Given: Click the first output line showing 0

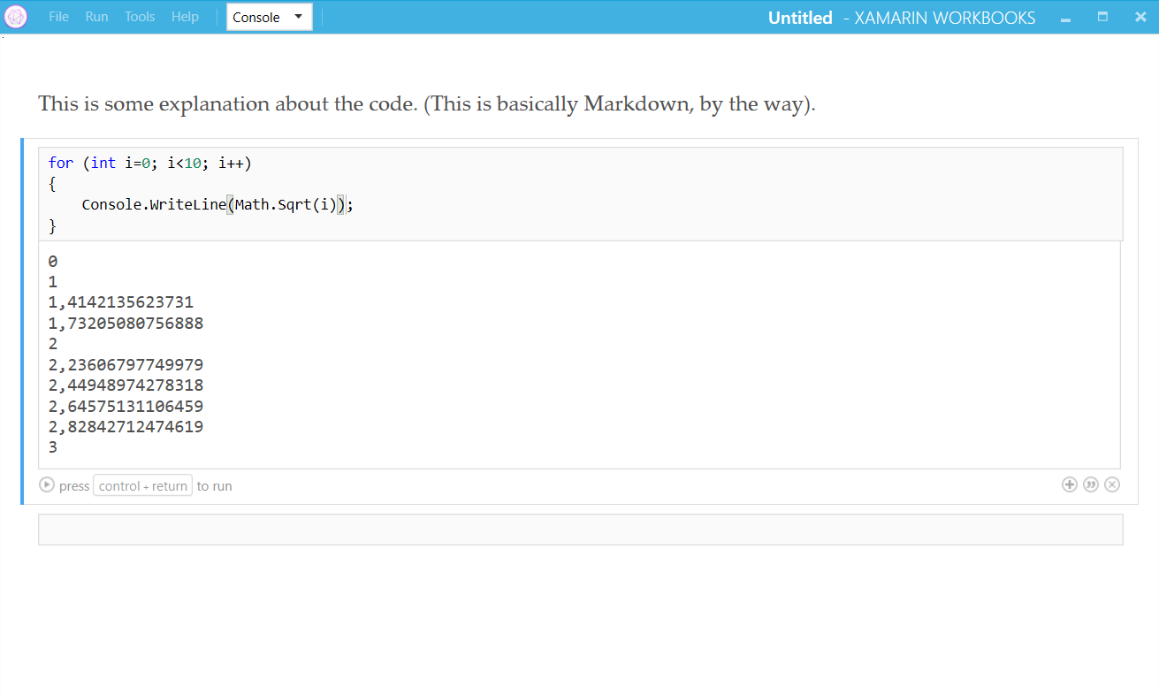Looking at the screenshot, I should coord(53,262).
